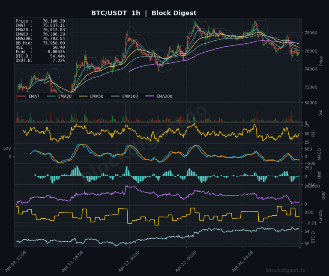Click the Vol axis title
The width and height of the screenshot is (329, 276).
pos(321,113)
